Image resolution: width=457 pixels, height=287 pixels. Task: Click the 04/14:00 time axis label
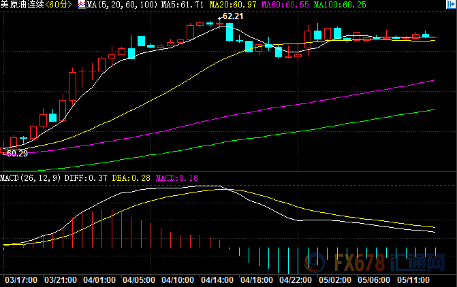218,280
